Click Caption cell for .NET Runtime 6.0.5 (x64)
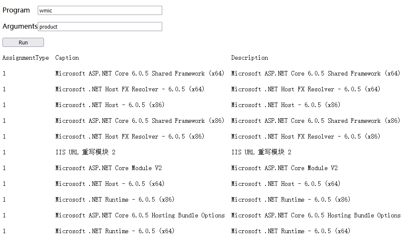This screenshot has width=407, height=251. pyautogui.click(x=115, y=231)
